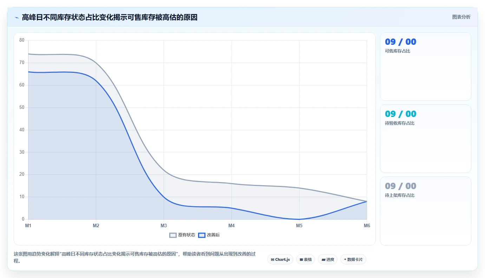Open the 可售库存占比 data card
The image size is (485, 278).
tap(425, 67)
